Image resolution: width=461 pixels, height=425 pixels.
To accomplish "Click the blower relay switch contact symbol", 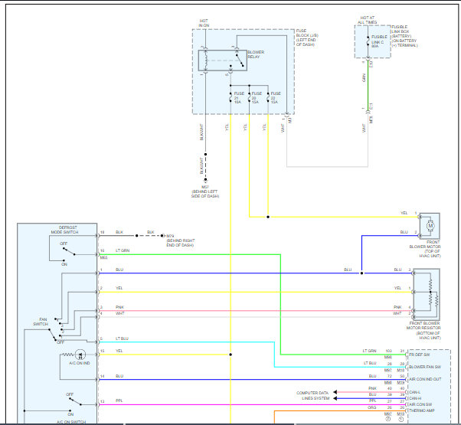I will click(240, 60).
